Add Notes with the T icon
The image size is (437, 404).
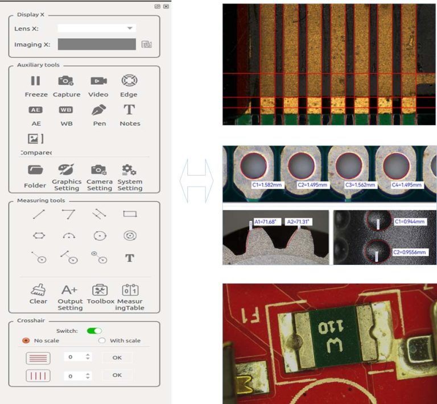point(129,110)
